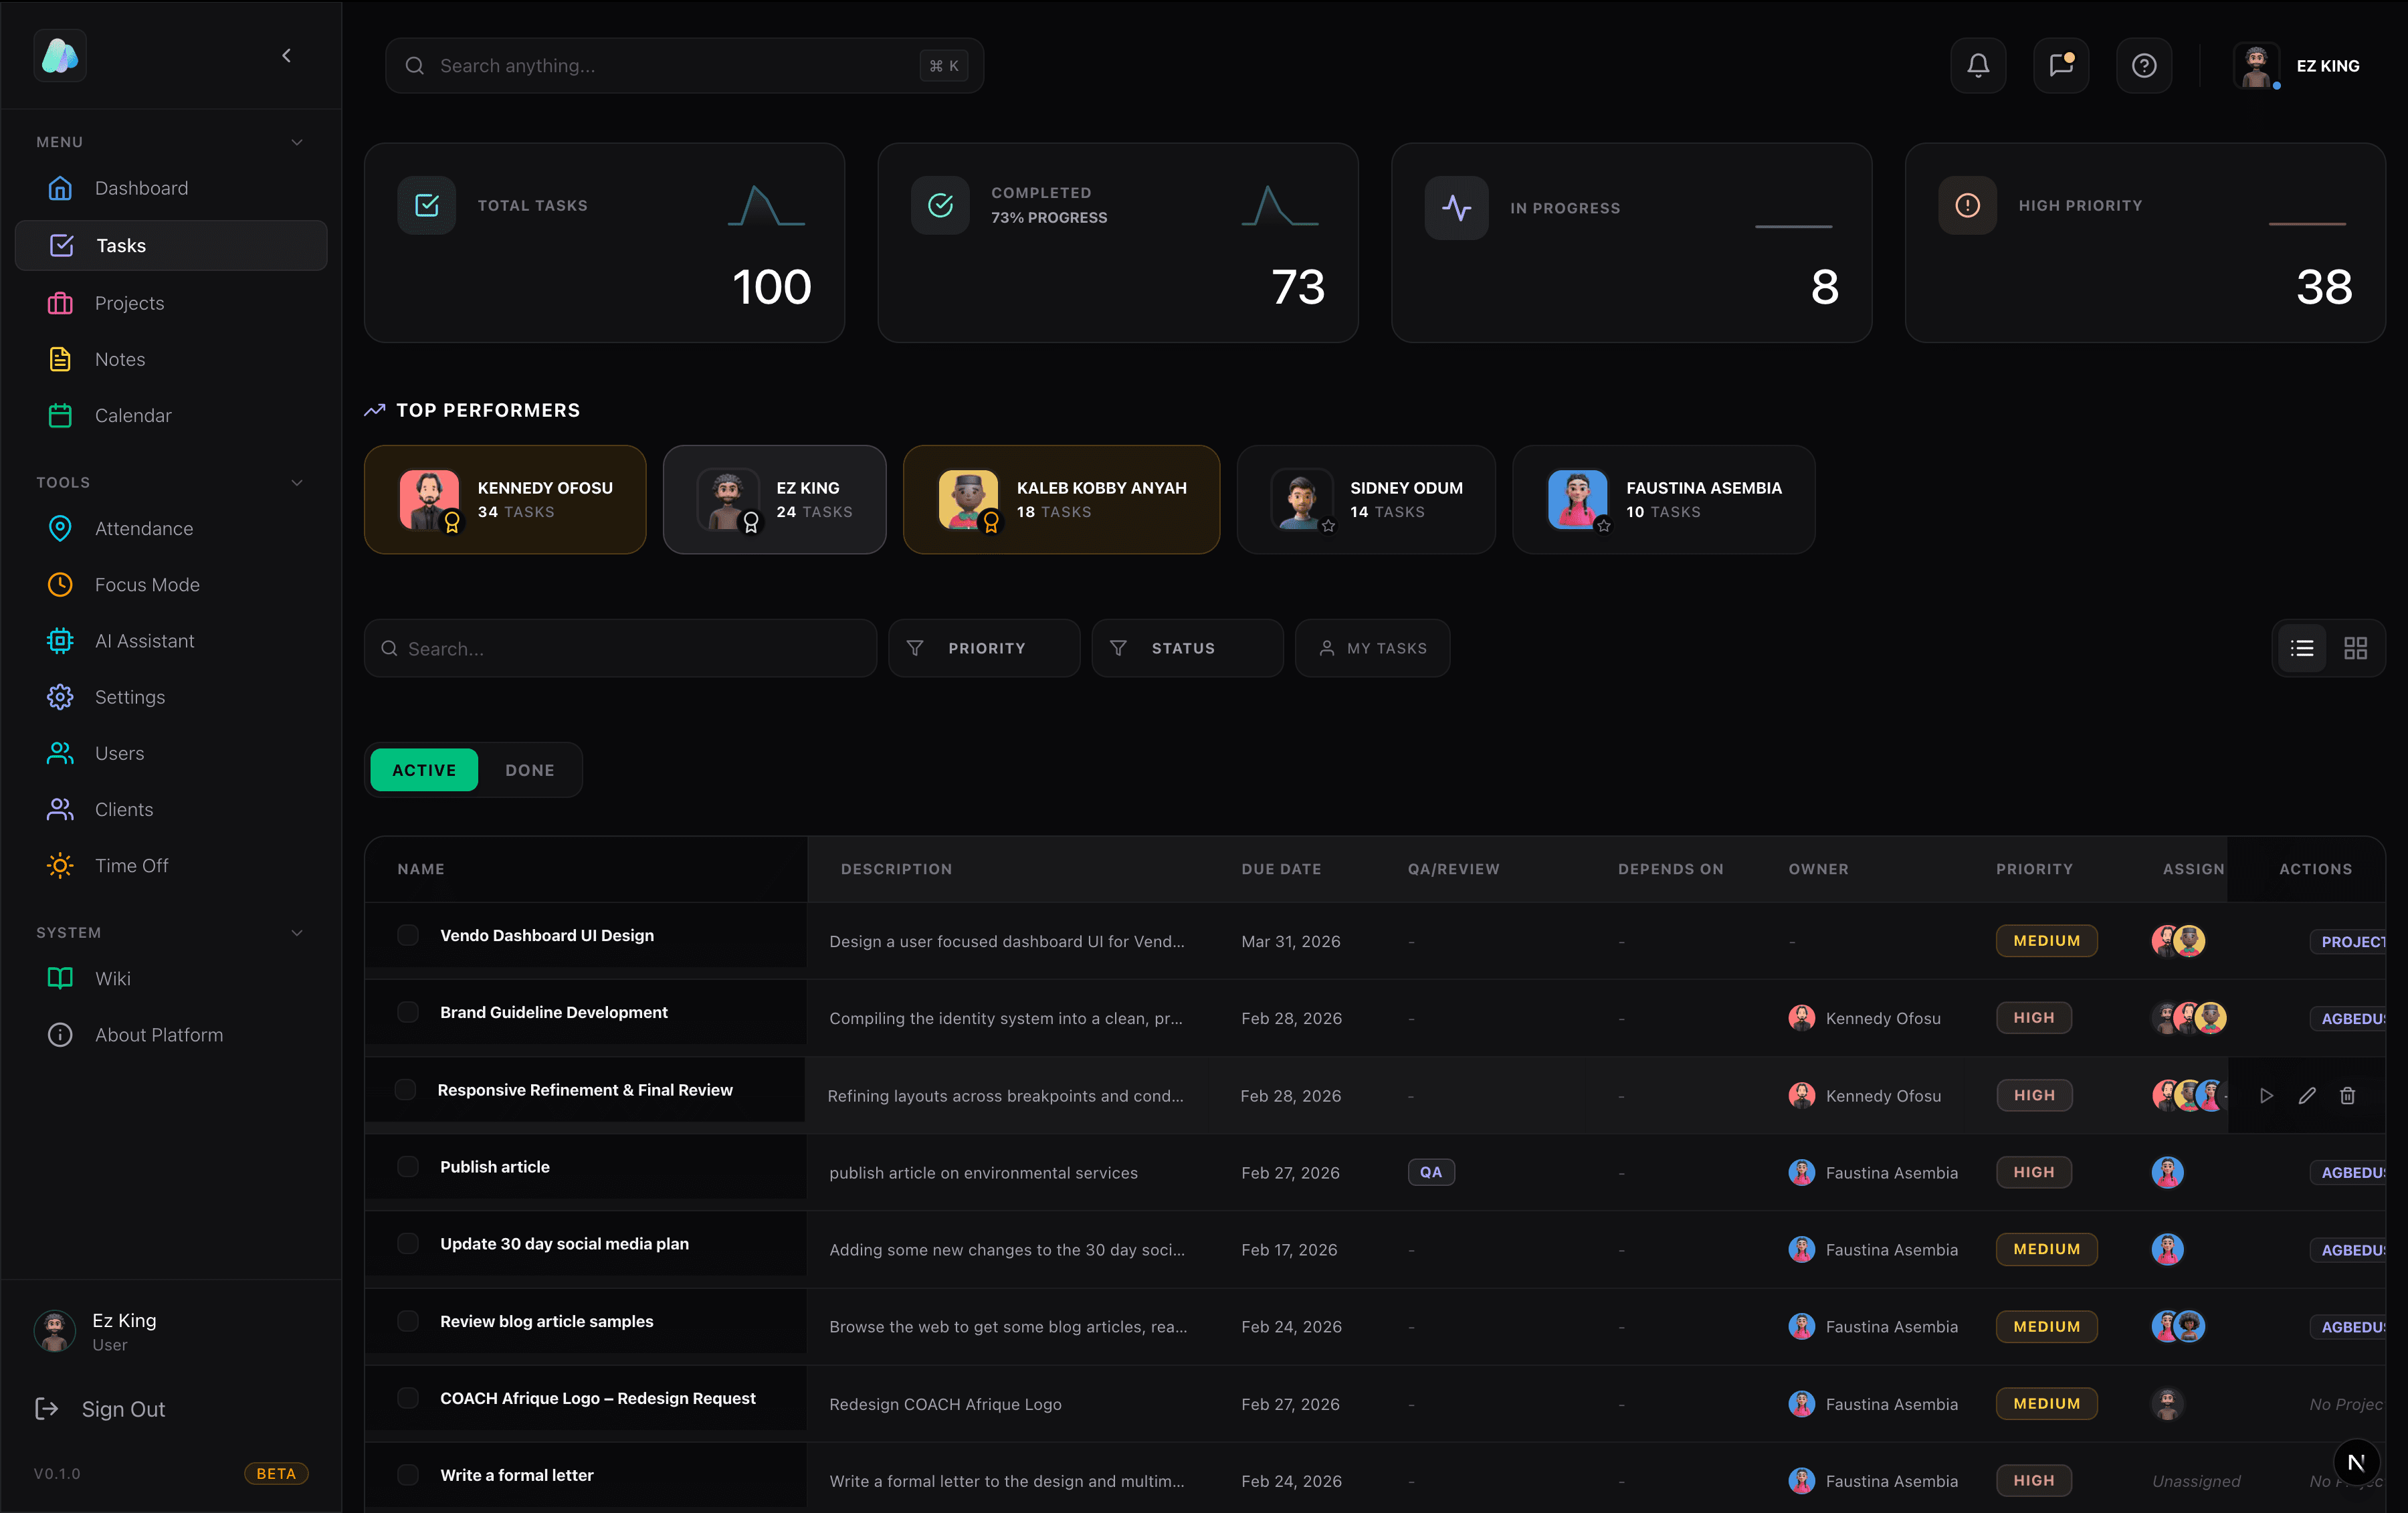Check the Responsive Refinement & Final Review task
2408x1513 pixels.
[x=405, y=1089]
